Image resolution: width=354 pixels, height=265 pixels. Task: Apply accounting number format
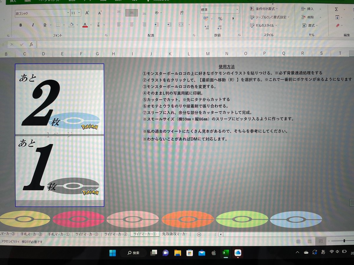coord(206,19)
